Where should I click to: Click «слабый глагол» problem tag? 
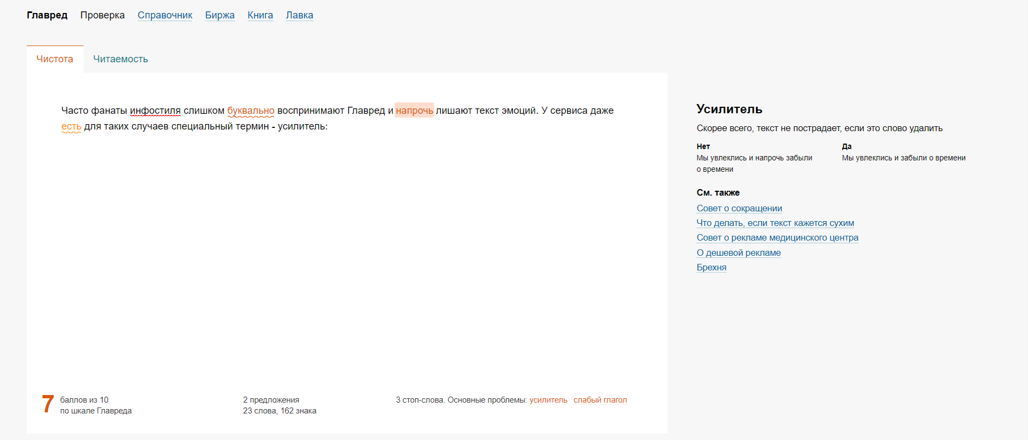[x=600, y=400]
